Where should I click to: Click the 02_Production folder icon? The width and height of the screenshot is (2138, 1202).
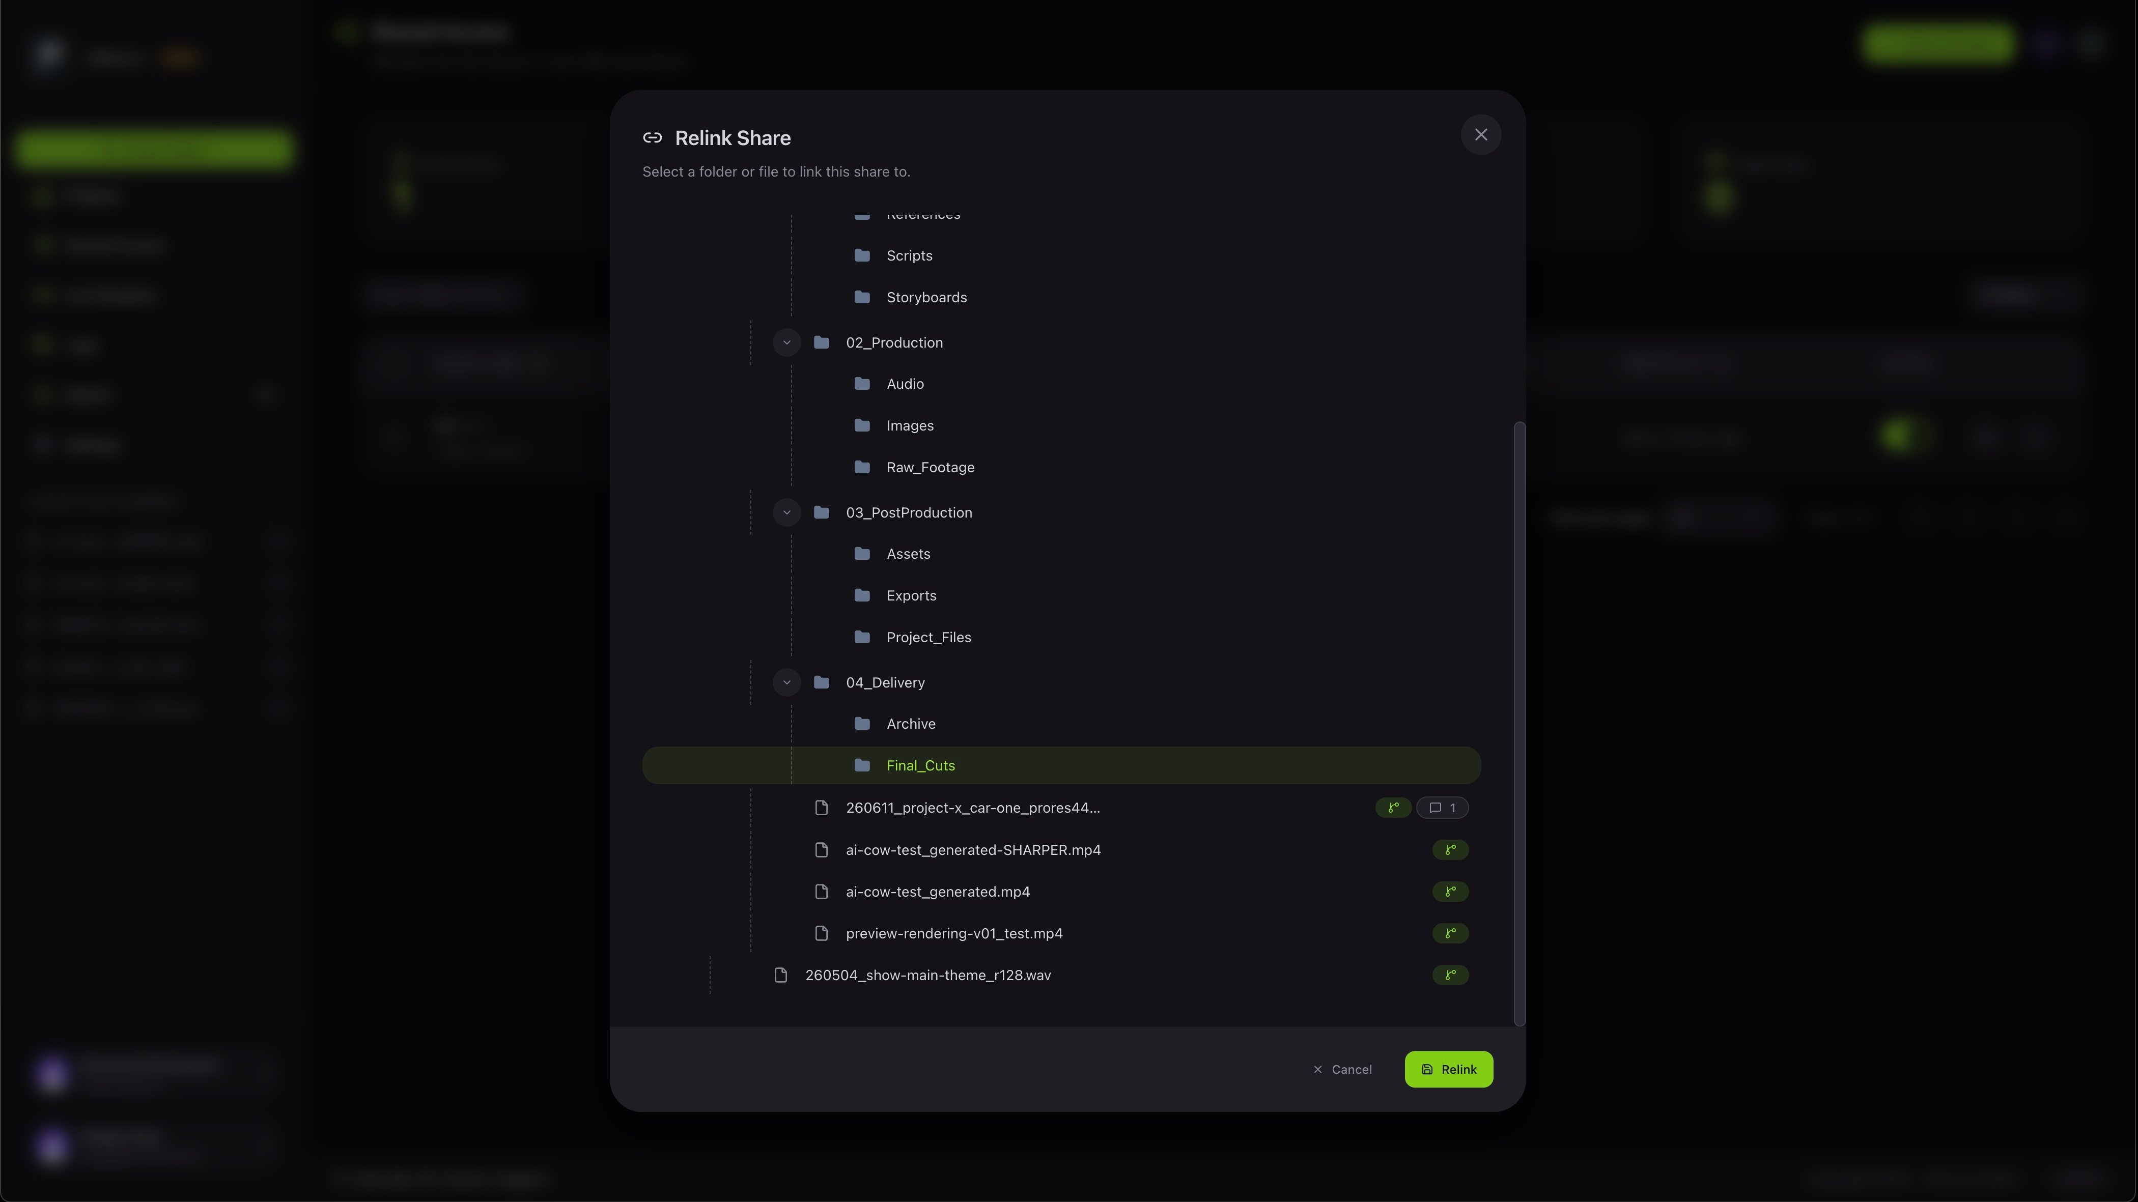coord(822,342)
